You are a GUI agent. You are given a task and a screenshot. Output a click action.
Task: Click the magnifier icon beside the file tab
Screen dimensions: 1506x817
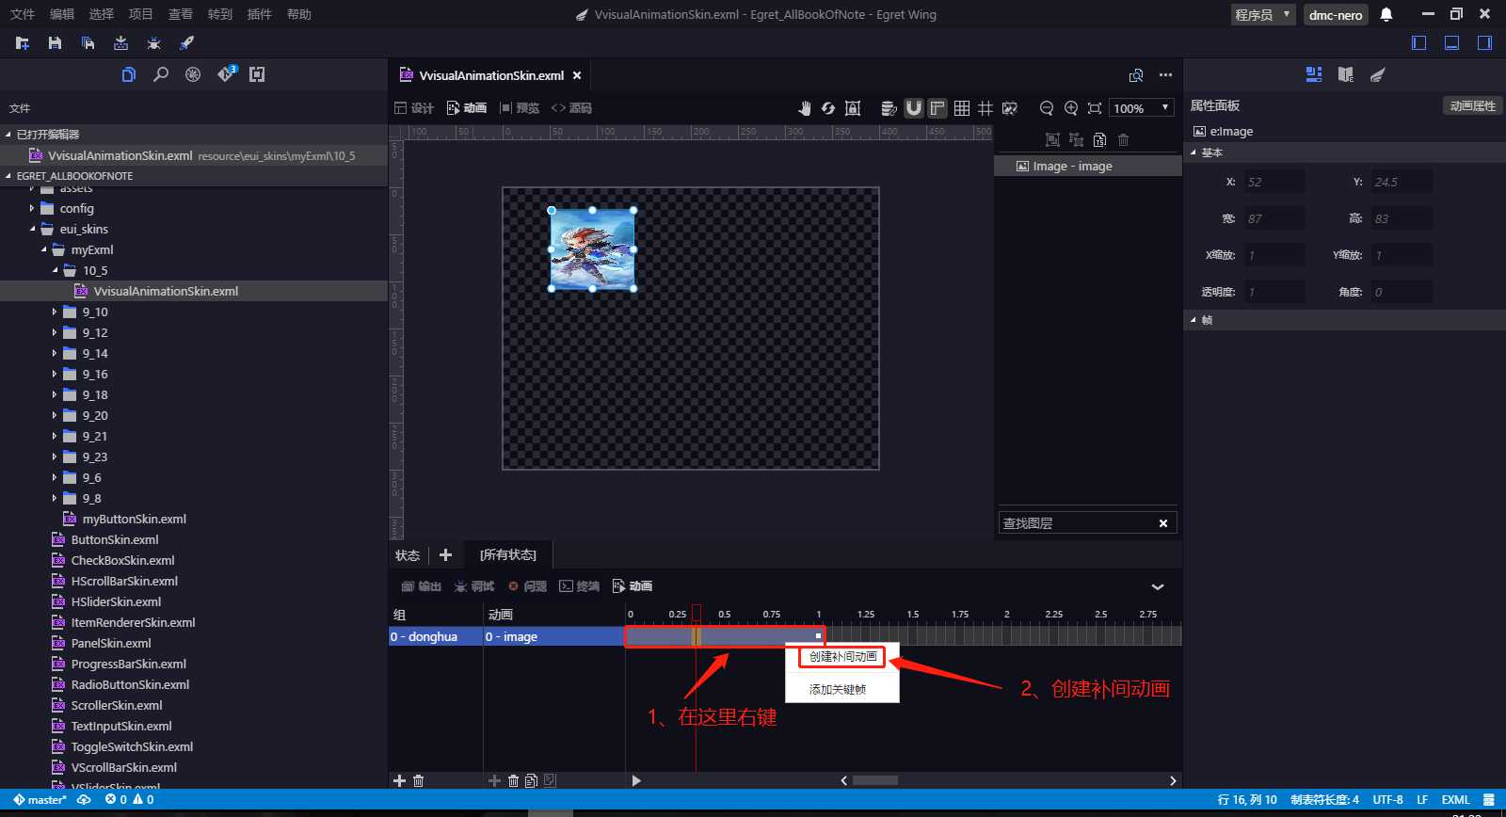click(x=1136, y=75)
